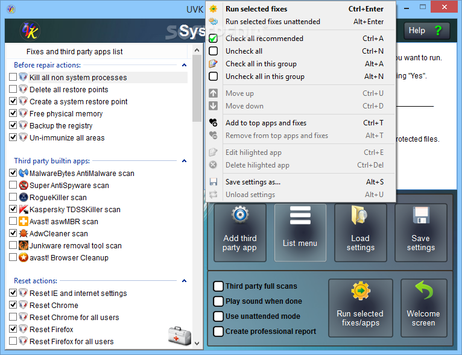Image resolution: width=462 pixels, height=355 pixels.
Task: Click the Avast! aswMBR scan icon
Action: coord(24,221)
